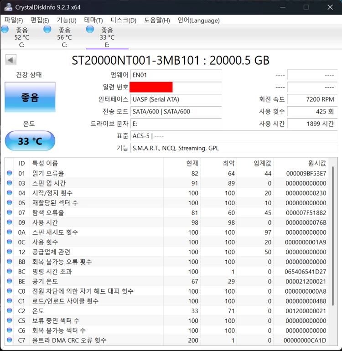Click the 원시값 column header

[301, 163]
